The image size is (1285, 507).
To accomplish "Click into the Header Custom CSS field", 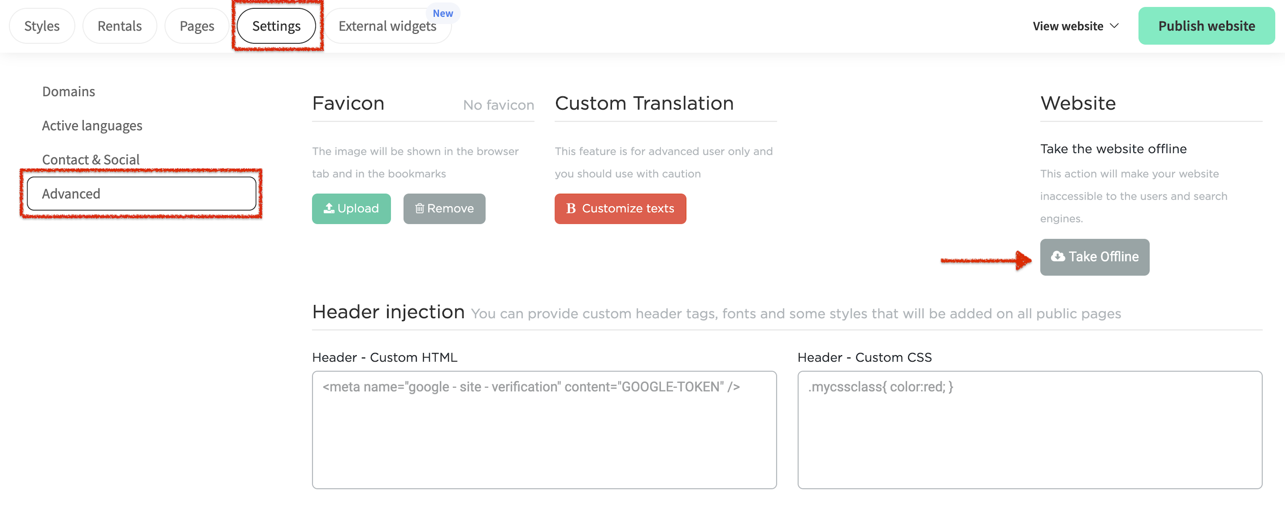I will pyautogui.click(x=1029, y=429).
